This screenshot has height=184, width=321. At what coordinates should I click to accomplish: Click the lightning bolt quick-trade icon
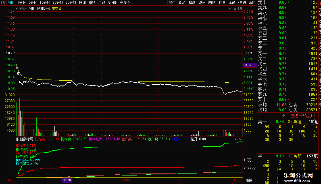tap(284, 115)
